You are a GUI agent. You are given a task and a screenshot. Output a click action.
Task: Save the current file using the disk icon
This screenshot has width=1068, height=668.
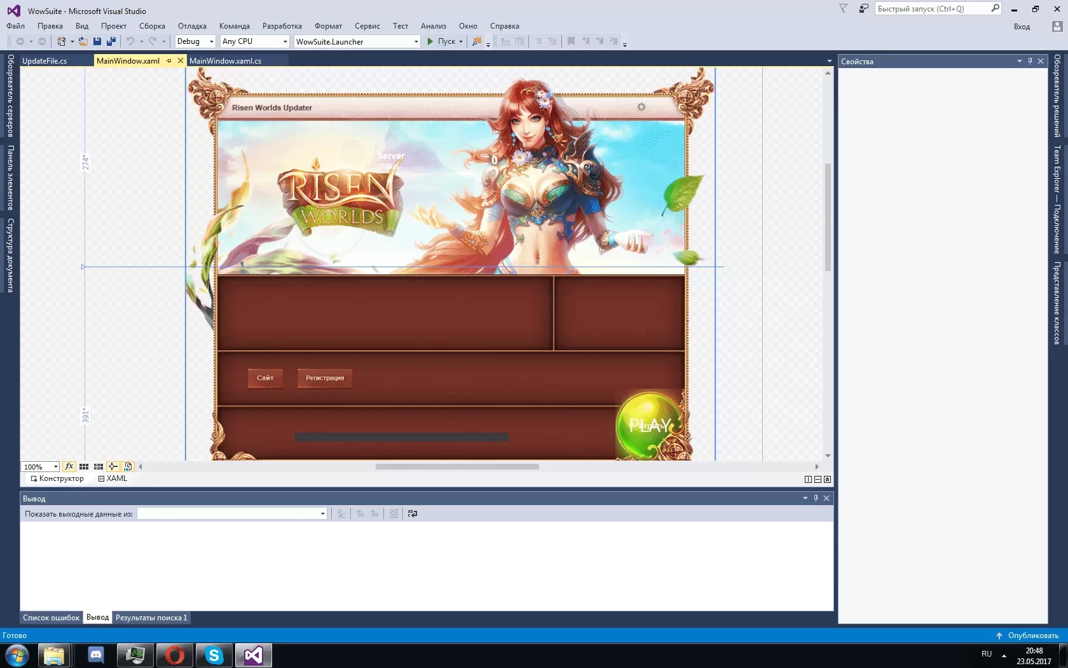(97, 41)
